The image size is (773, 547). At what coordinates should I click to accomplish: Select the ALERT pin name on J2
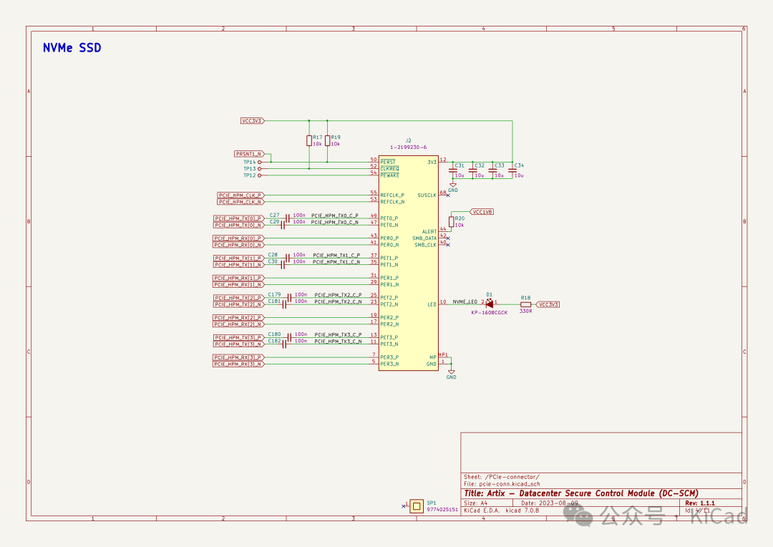[429, 231]
